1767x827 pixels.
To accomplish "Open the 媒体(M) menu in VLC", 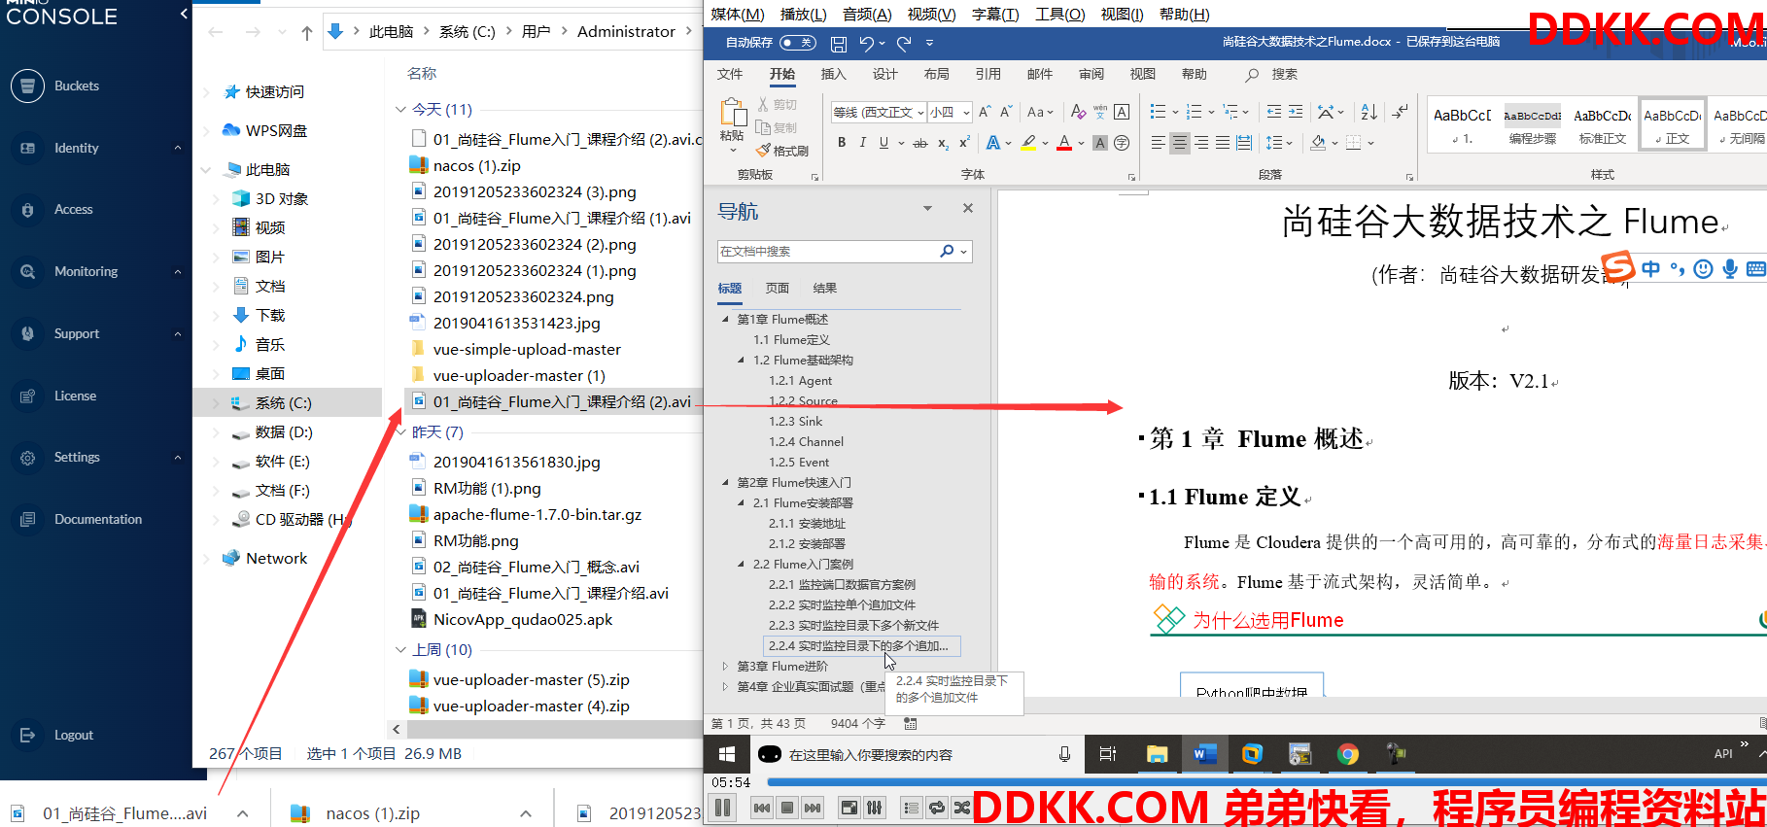I will (x=737, y=14).
